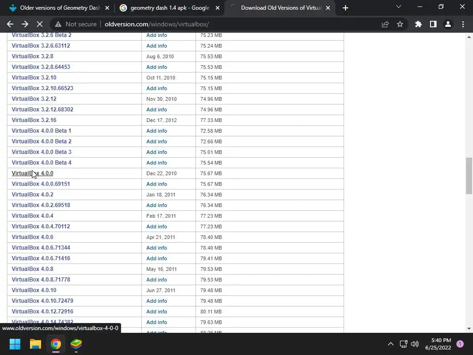The width and height of the screenshot is (473, 355).
Task: Open VirtualBox 3.2.10.66523 link
Action: [42, 88]
